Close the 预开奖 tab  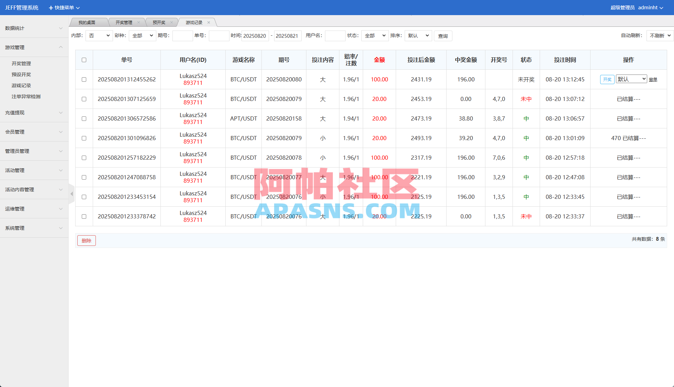pos(171,23)
